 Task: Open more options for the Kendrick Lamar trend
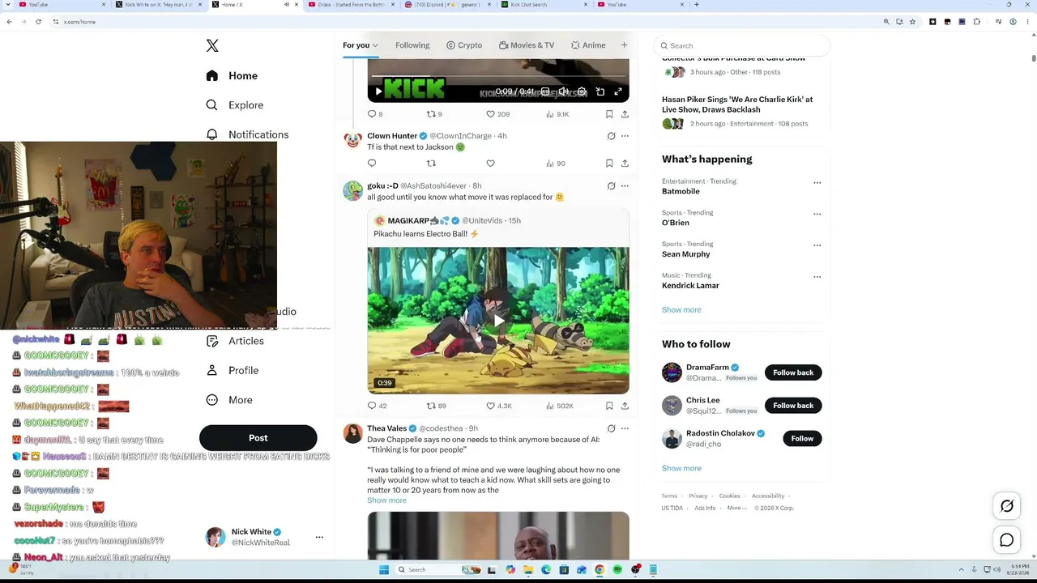pyautogui.click(x=817, y=277)
